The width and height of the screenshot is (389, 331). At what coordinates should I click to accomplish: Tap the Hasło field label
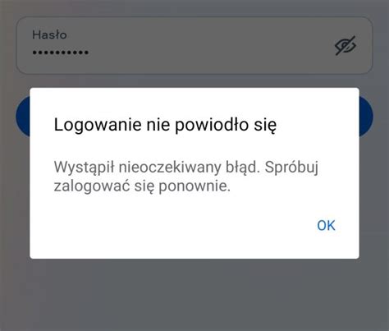coord(49,34)
